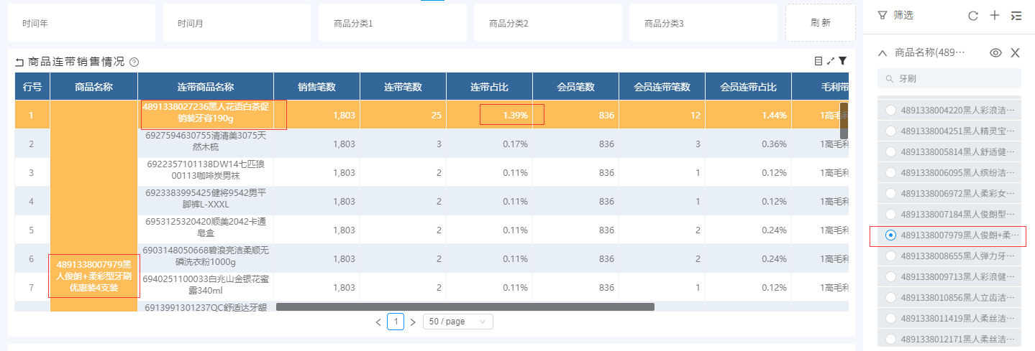Click the table list view icon above the table

click(x=819, y=62)
